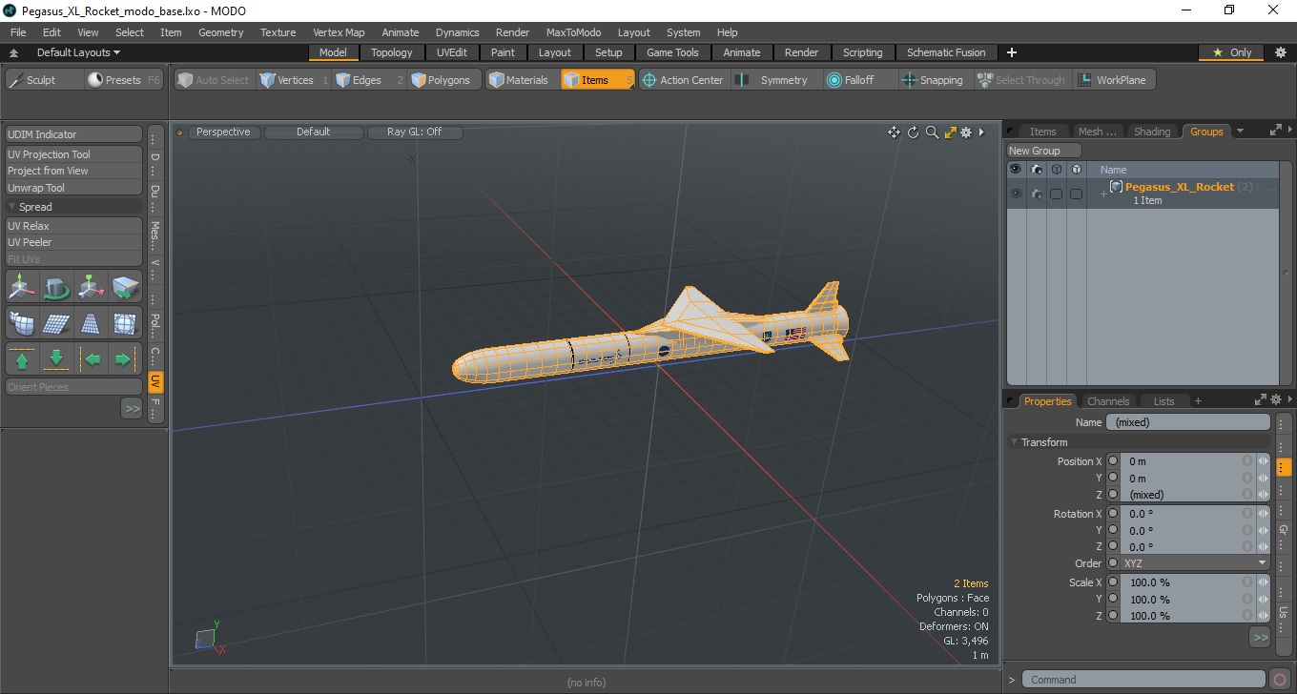1297x694 pixels.
Task: Open the Default Layouts dropdown
Action: 78,52
